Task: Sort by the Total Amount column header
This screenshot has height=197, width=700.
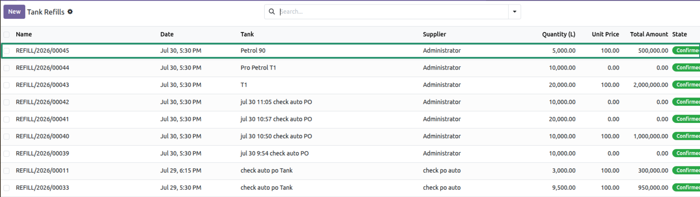Action: click(x=649, y=34)
